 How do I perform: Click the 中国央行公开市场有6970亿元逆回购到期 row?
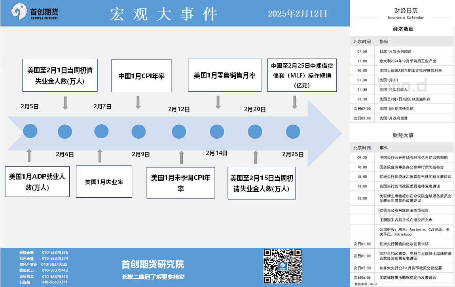(402, 158)
